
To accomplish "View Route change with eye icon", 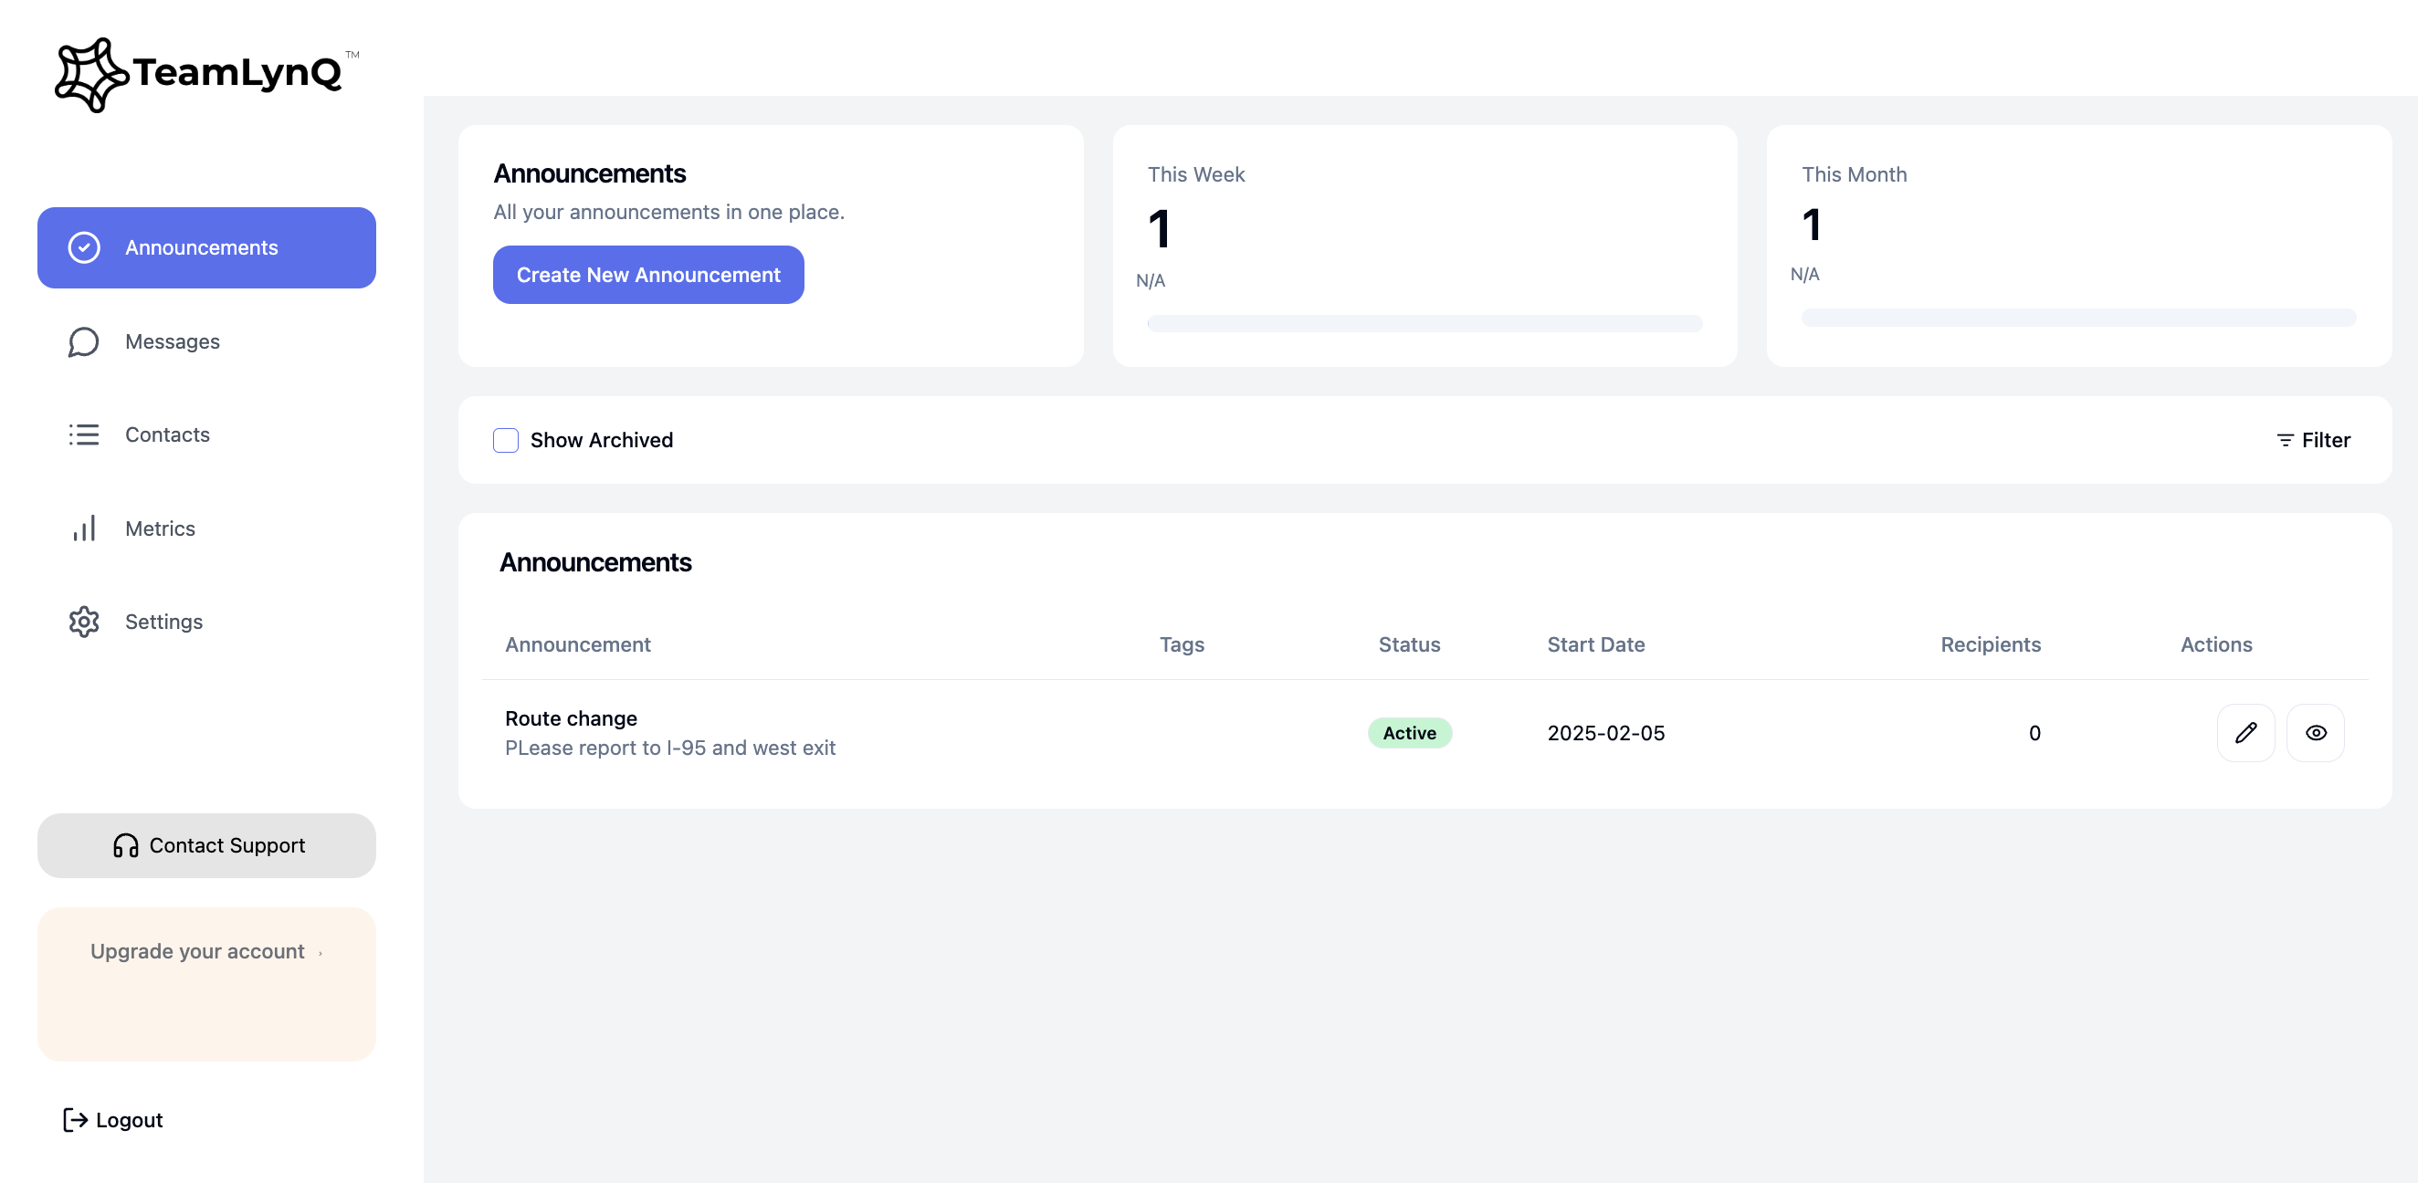I will (2315, 733).
